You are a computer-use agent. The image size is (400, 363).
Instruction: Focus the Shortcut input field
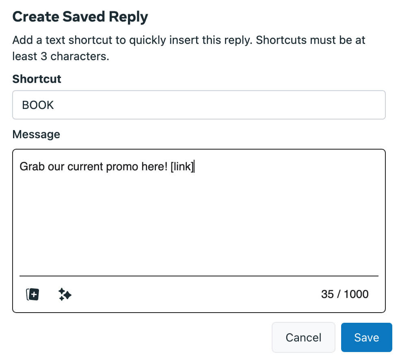(199, 104)
